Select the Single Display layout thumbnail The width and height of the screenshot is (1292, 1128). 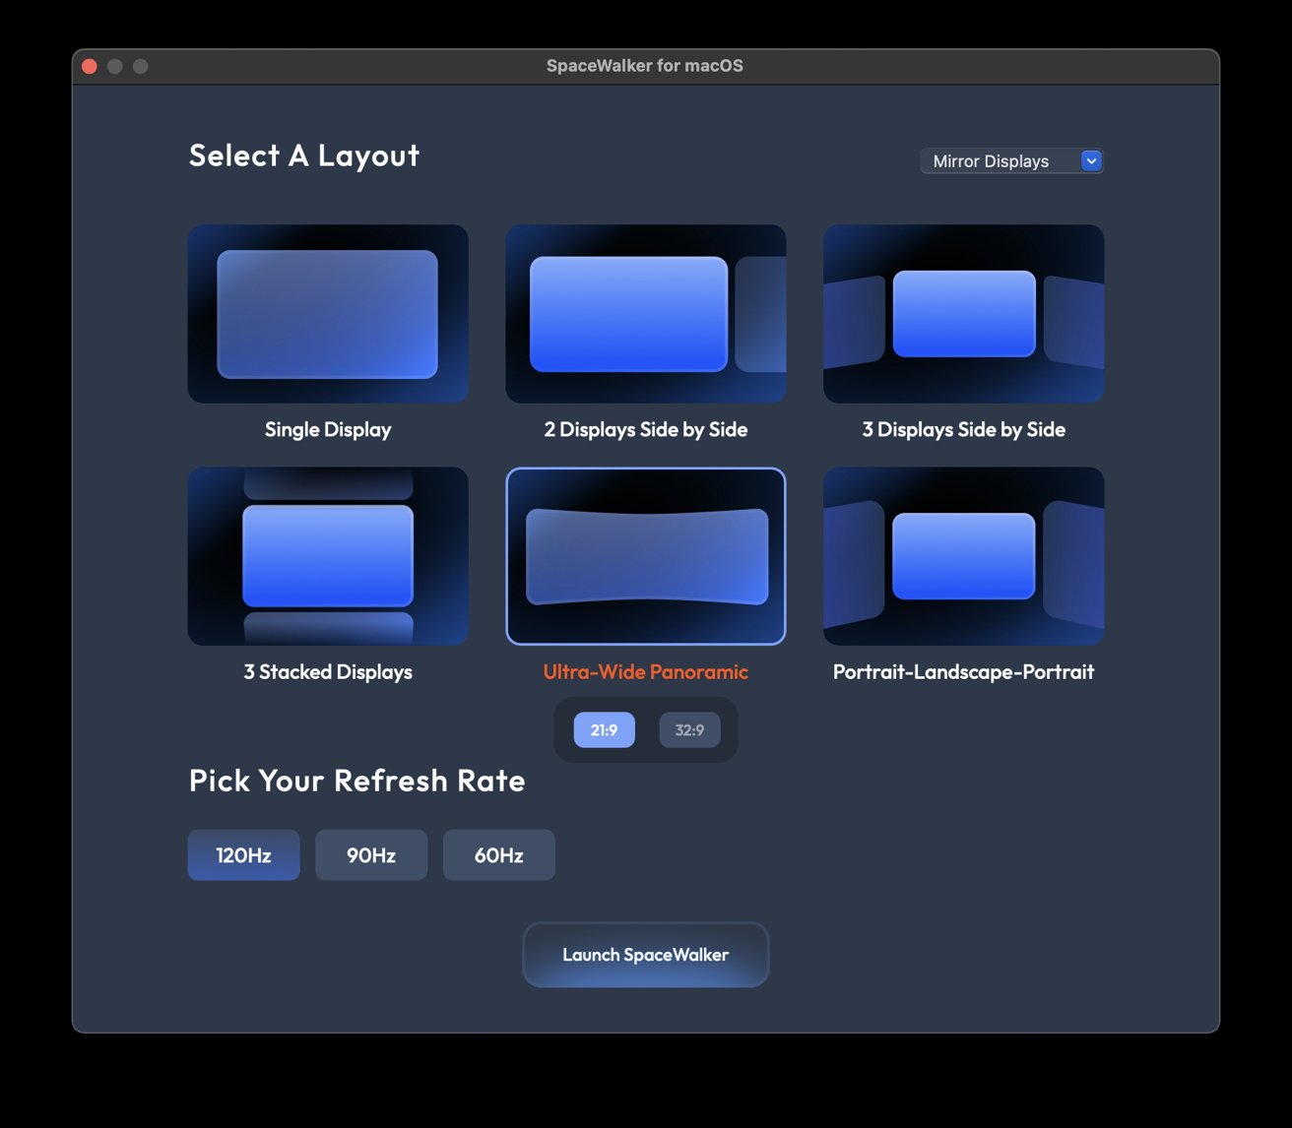(x=328, y=313)
